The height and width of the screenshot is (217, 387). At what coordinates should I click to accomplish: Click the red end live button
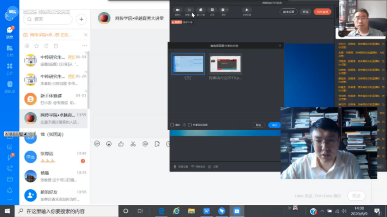point(322,12)
